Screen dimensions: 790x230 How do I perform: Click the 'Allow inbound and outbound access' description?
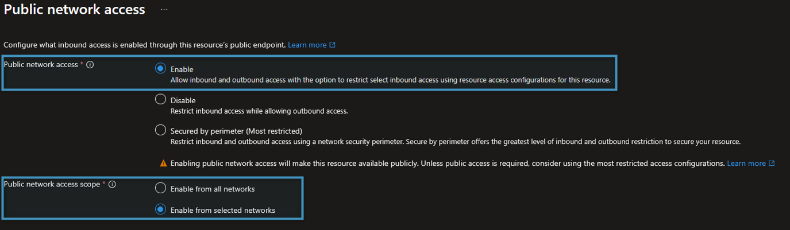pyautogui.click(x=390, y=80)
